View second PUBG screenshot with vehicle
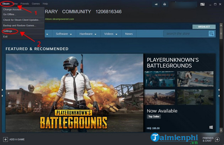Viewport: 224px width, 145px height. 195,79
